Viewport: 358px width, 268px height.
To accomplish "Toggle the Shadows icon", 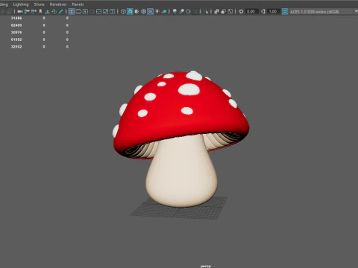I will (x=164, y=11).
